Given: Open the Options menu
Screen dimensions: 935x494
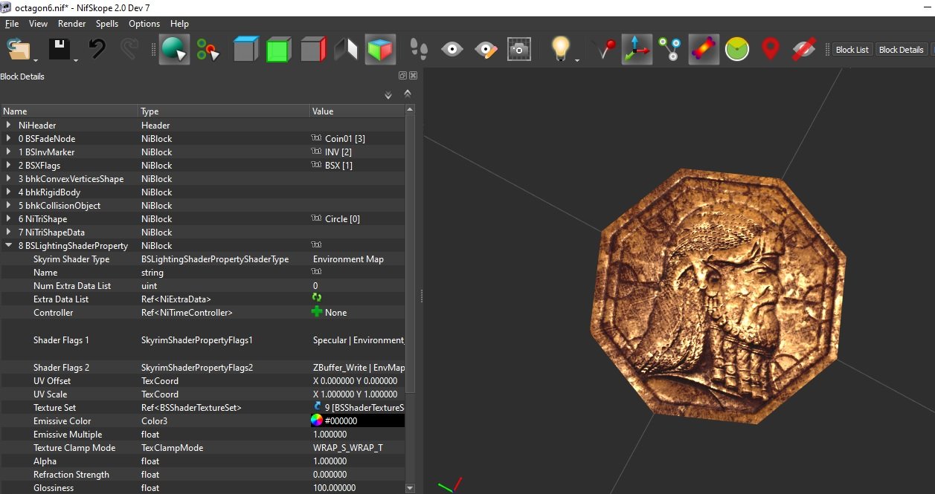Looking at the screenshot, I should pyautogui.click(x=144, y=24).
